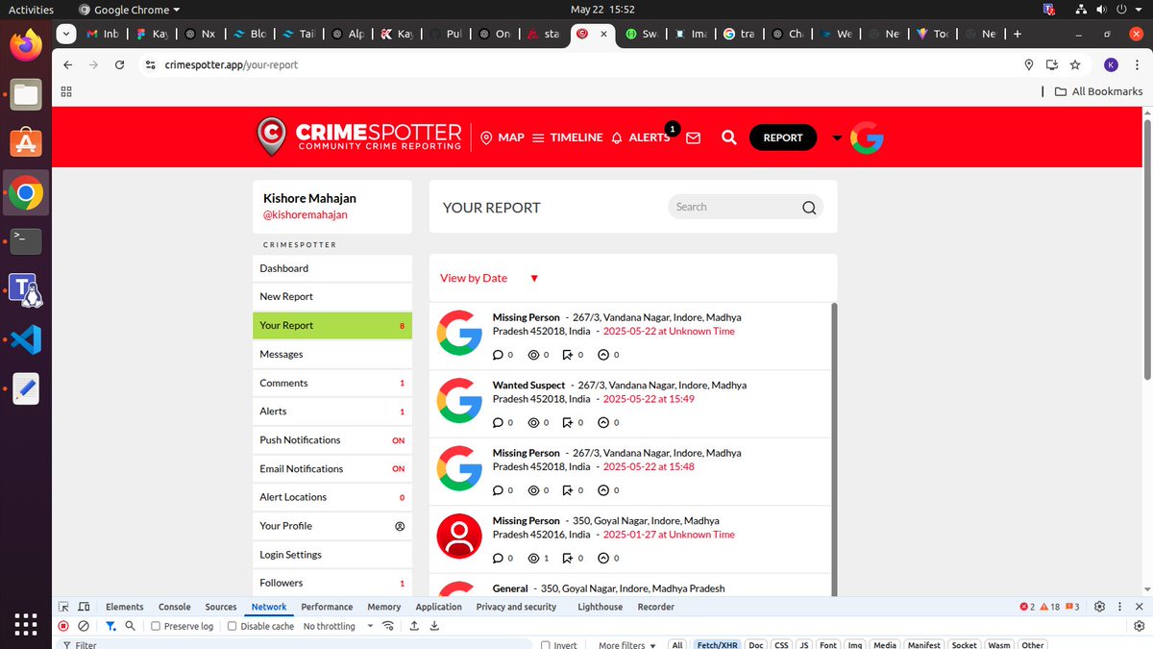Open the Lighthouse tab
The image size is (1153, 649).
[601, 607]
